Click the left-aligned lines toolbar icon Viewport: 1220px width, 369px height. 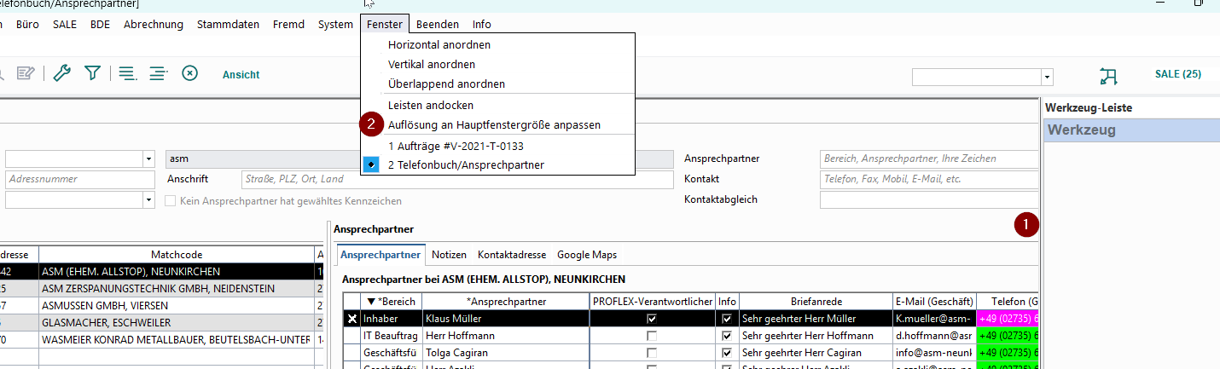tap(127, 73)
